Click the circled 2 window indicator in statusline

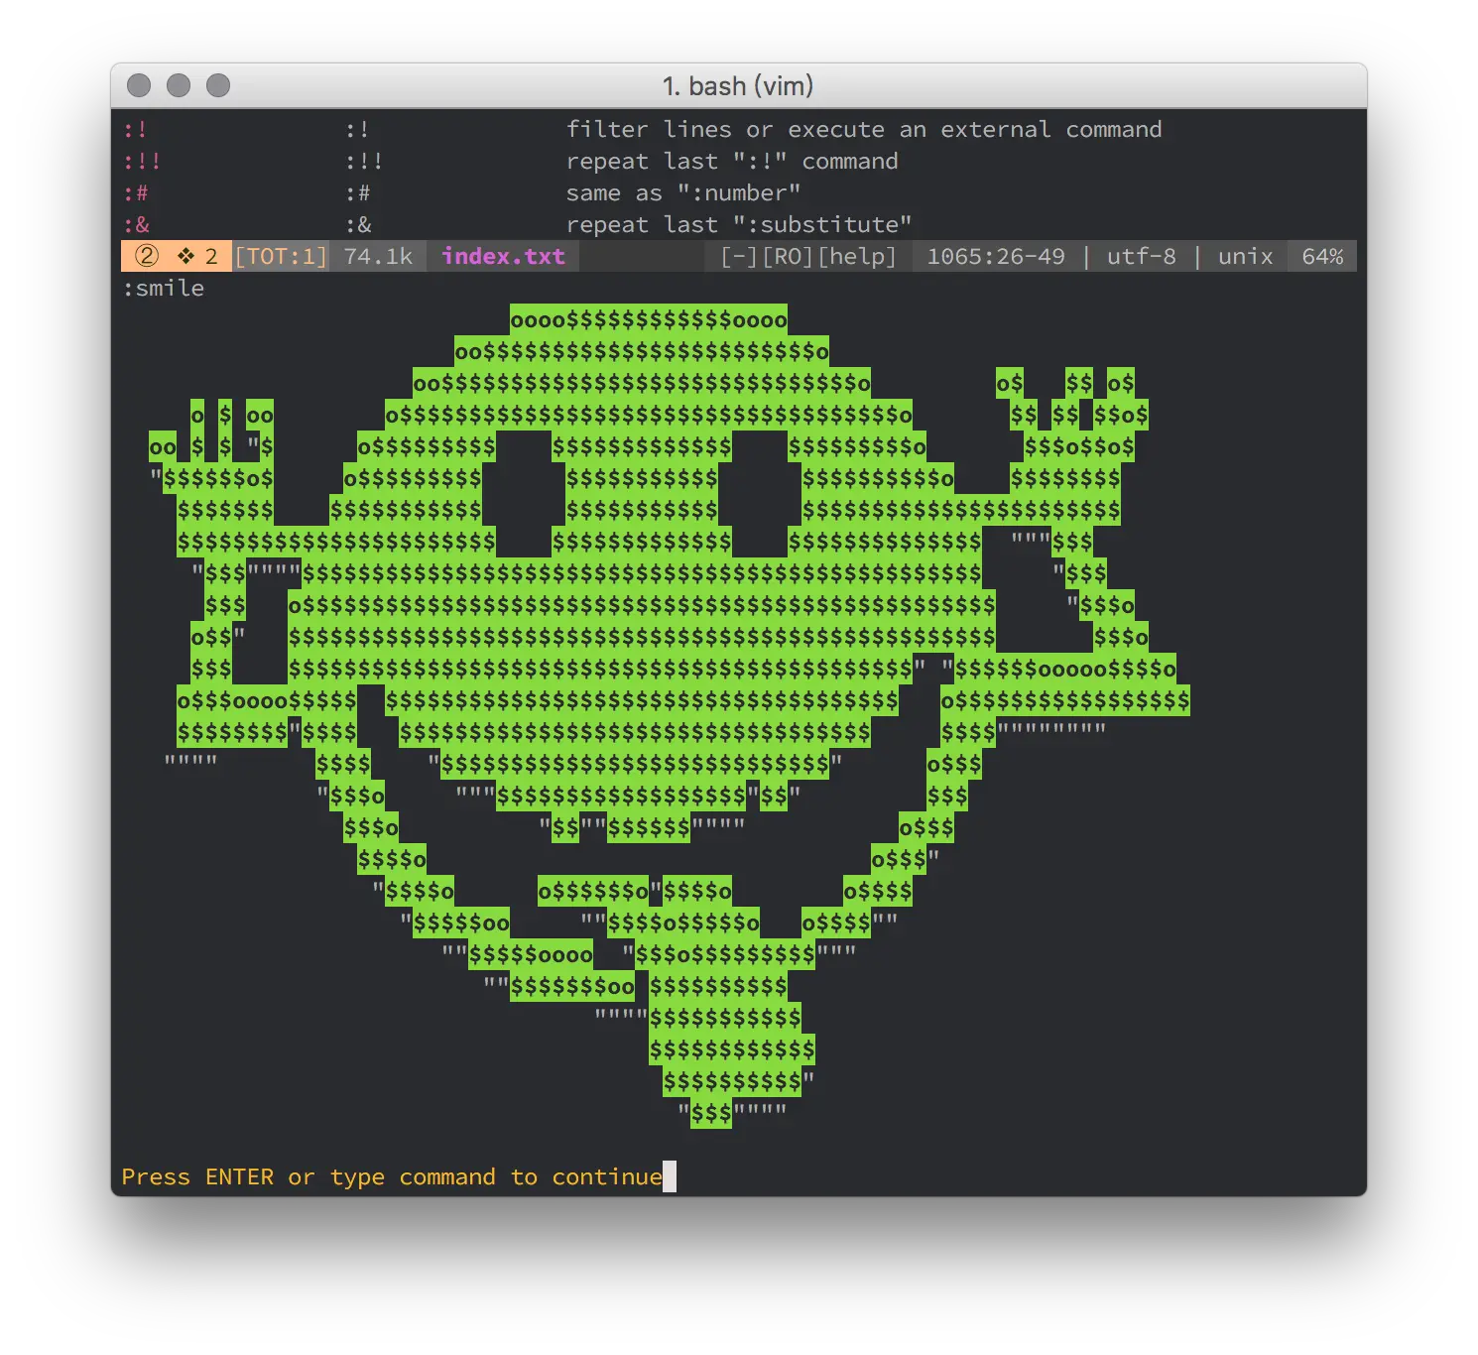pos(147,256)
